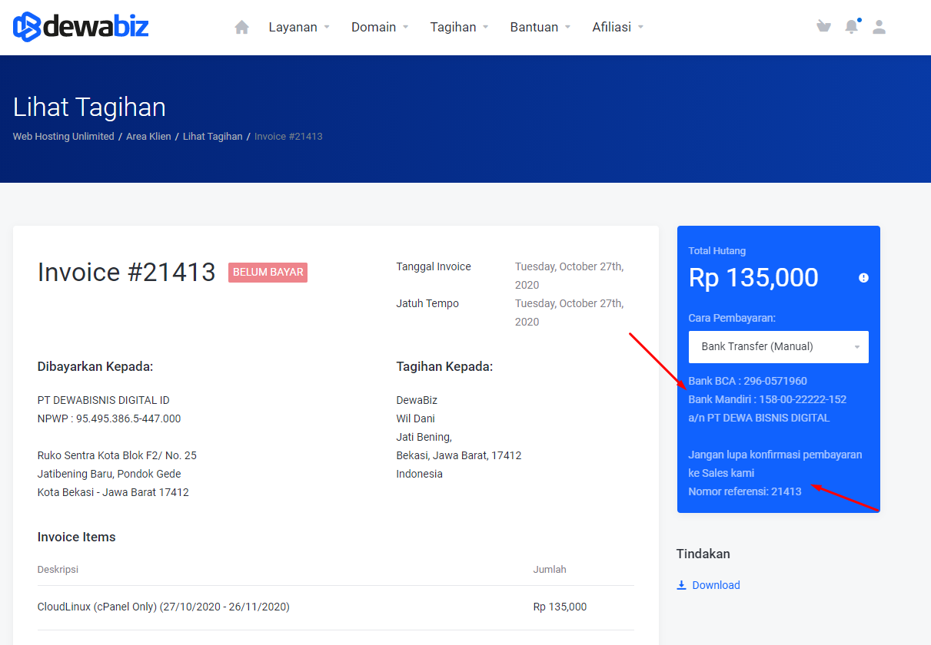
Task: Click the Tindakan heading
Action: 703,554
